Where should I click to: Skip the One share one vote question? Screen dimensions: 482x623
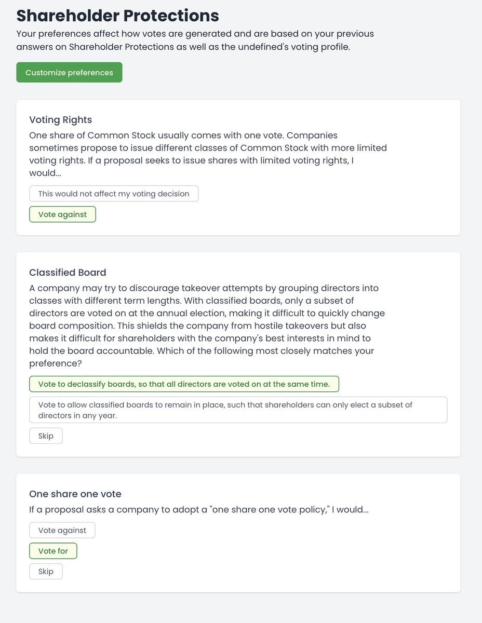click(46, 572)
